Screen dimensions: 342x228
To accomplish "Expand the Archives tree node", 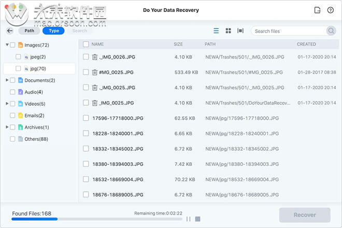I will (7, 127).
